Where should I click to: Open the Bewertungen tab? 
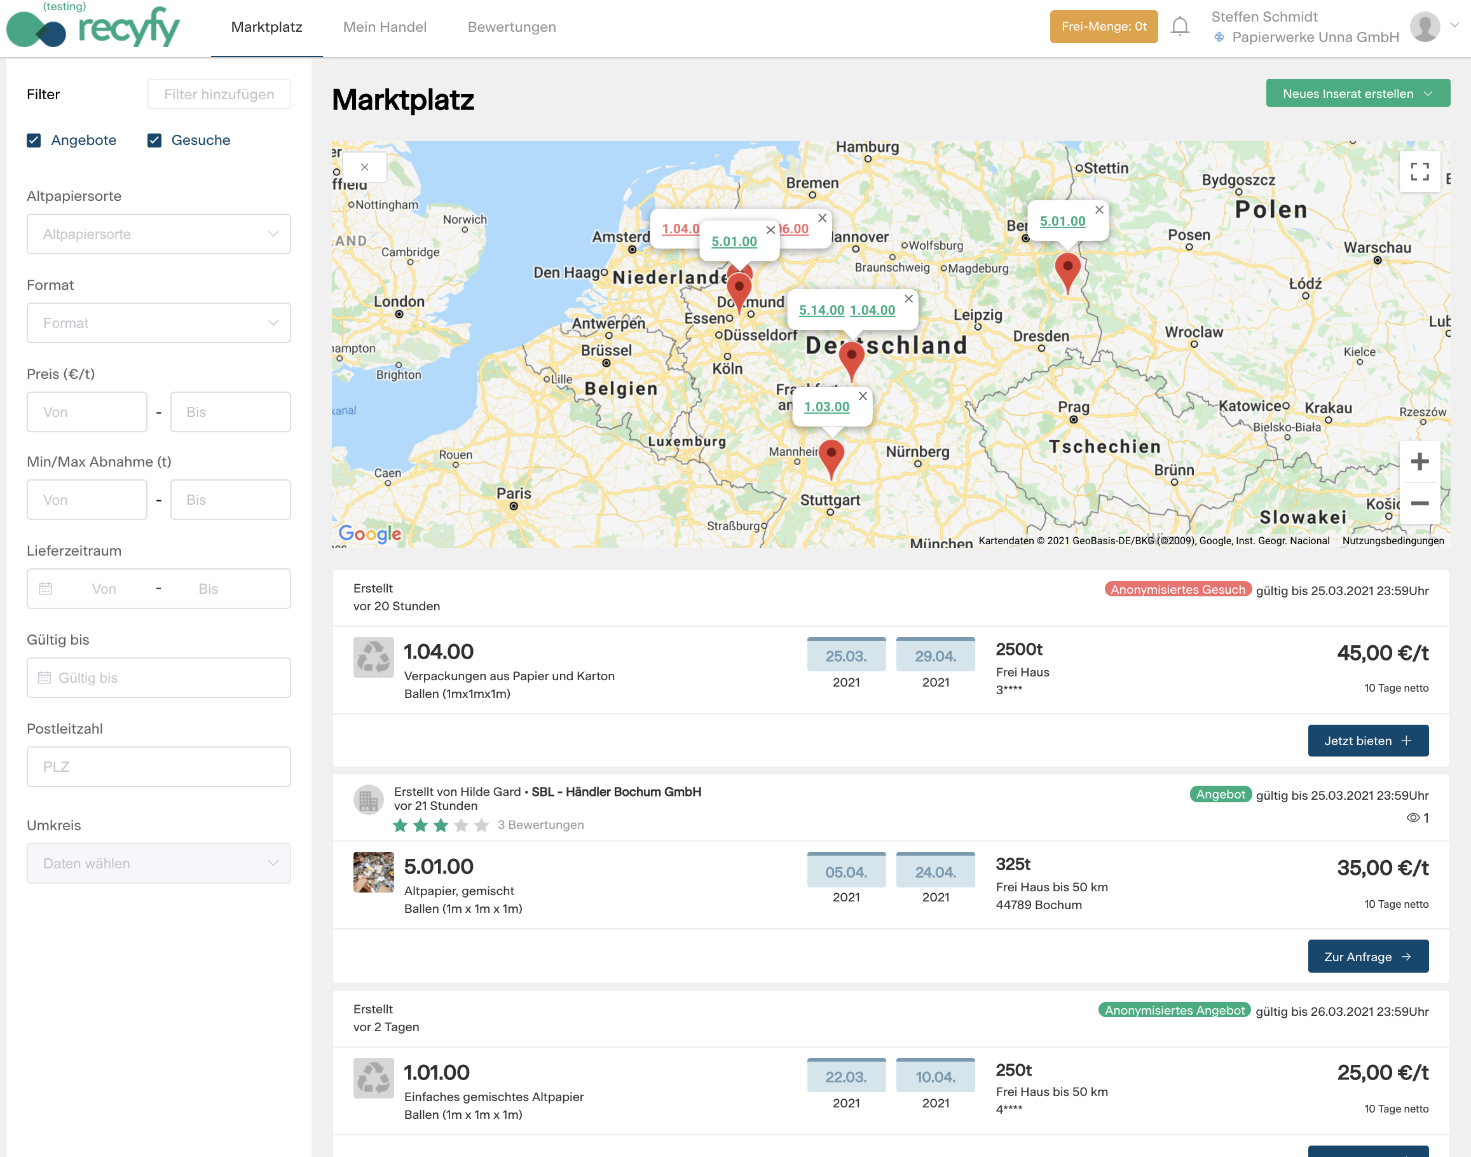click(511, 27)
